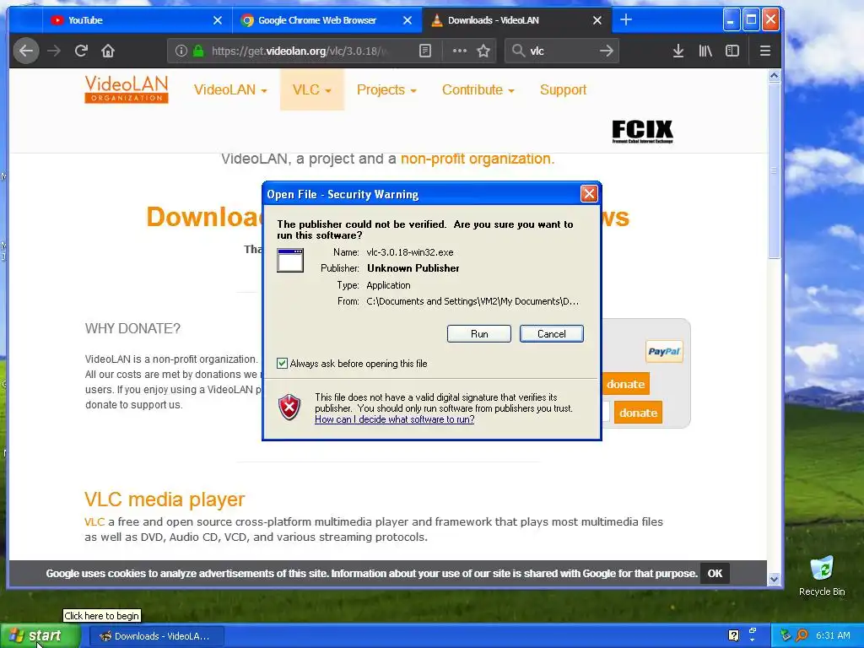Click the help question-mark tray icon

click(x=733, y=635)
